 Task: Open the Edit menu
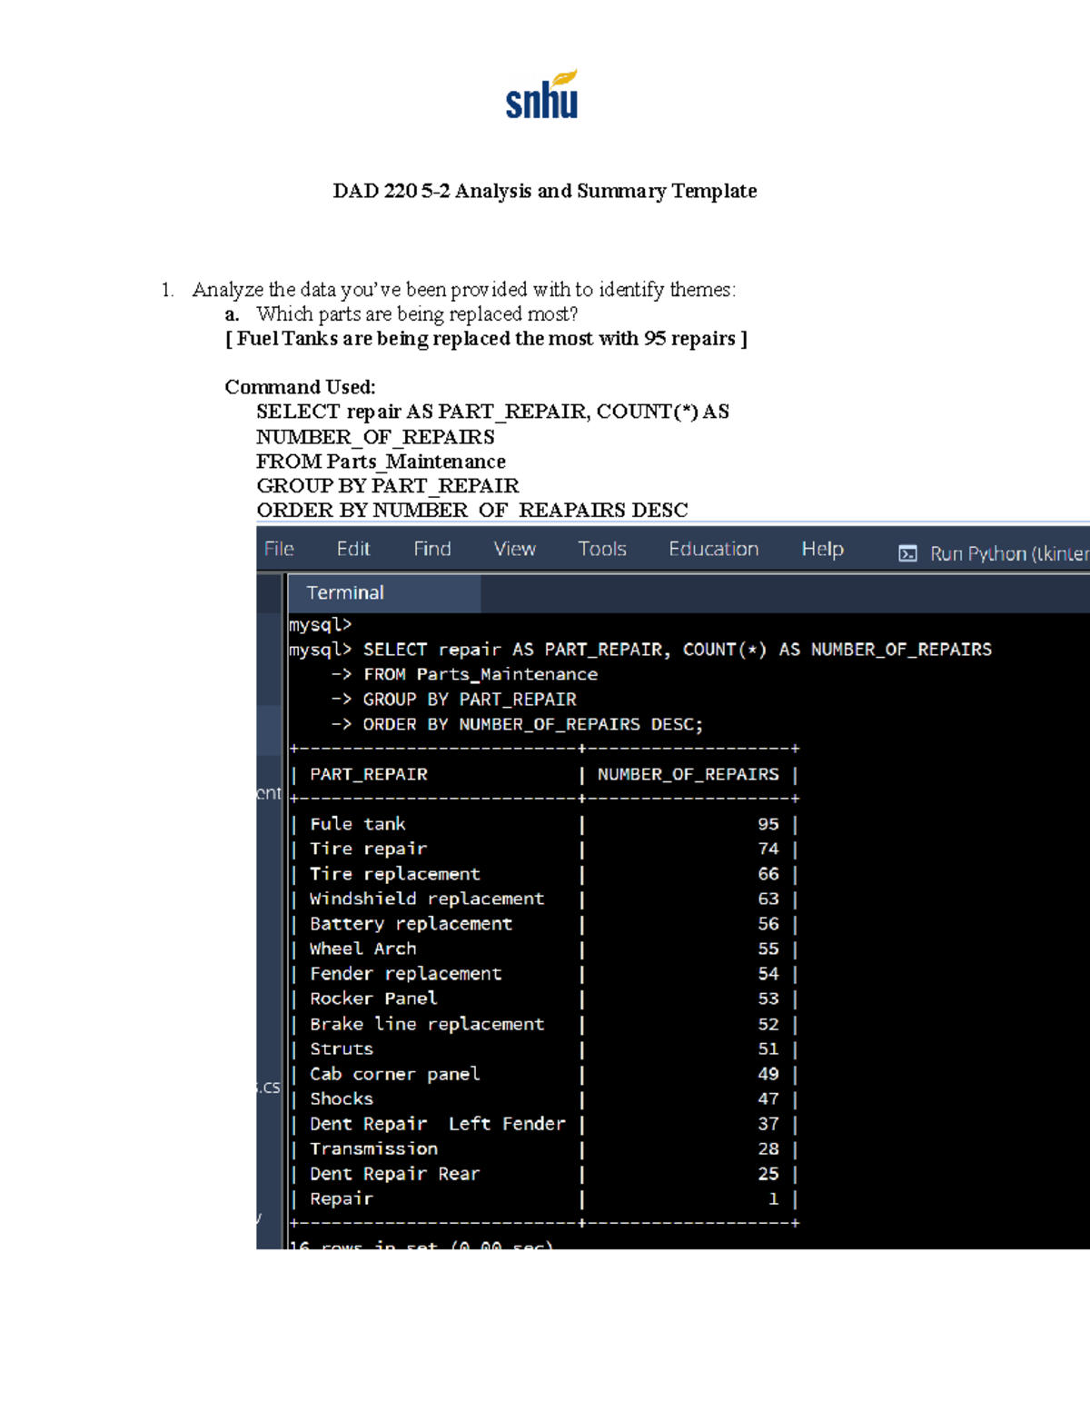coord(352,549)
